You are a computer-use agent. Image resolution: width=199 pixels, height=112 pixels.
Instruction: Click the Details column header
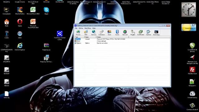[x=112, y=37]
